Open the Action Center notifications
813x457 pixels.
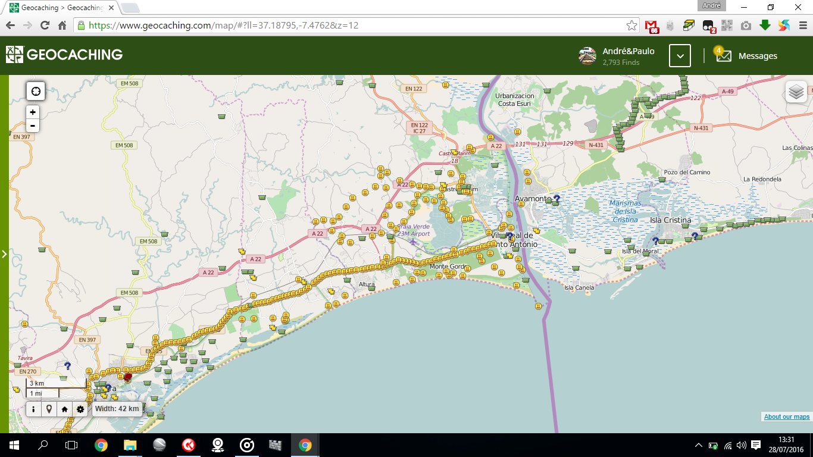pyautogui.click(x=756, y=445)
